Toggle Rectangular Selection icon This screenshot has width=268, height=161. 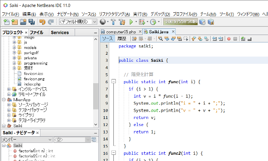tap(186, 39)
